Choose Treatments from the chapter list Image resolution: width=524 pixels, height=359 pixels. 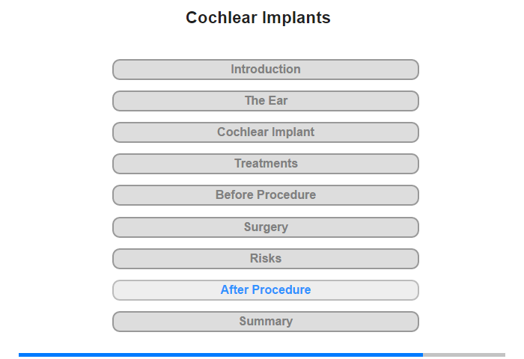pos(265,164)
